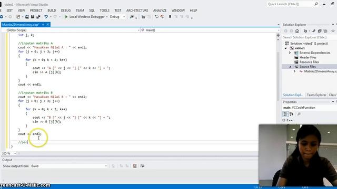Open the PROJECT menu
Image resolution: width=337 pixels, height=189 pixels.
click(36, 10)
